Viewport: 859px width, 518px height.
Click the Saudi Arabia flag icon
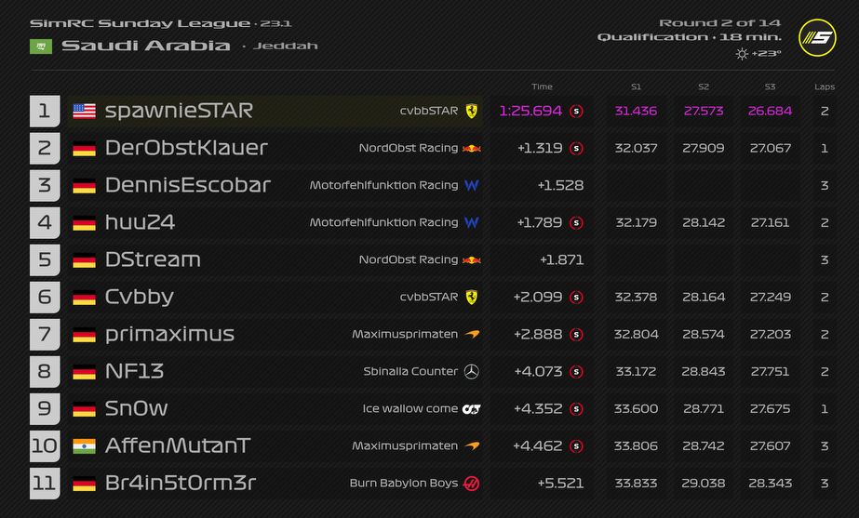(41, 46)
